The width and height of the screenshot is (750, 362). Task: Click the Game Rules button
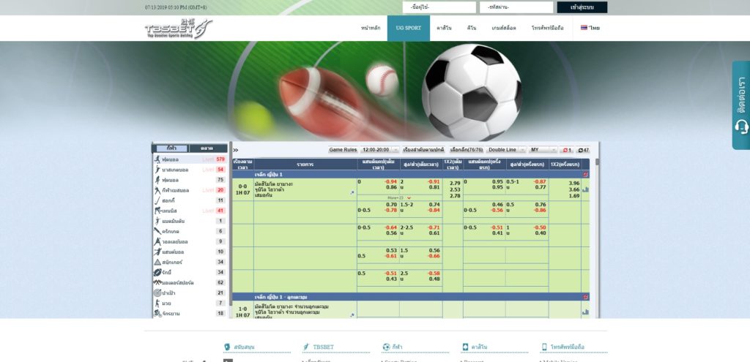click(343, 149)
